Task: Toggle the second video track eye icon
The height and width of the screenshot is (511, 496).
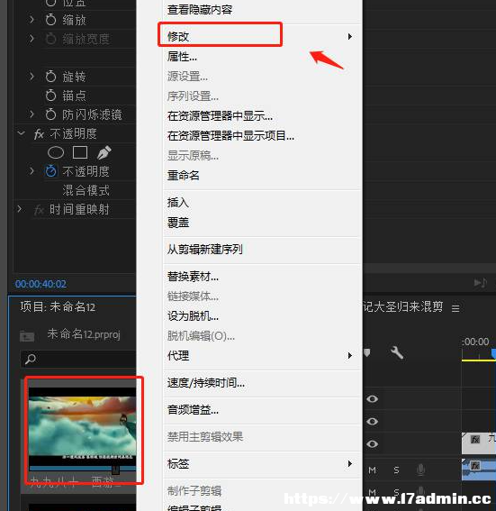Action: [373, 422]
